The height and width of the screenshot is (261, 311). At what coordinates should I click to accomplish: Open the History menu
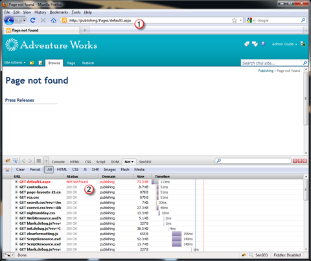tap(40, 12)
